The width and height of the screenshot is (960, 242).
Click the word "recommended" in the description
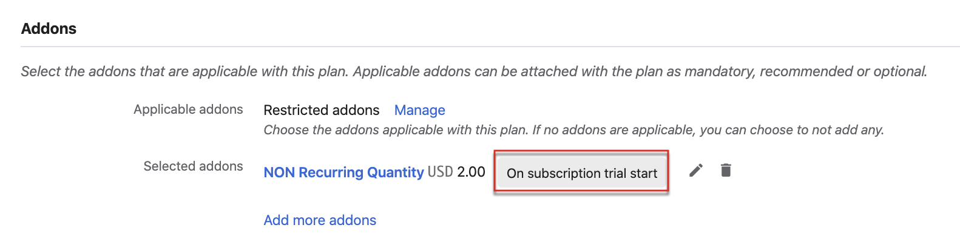(x=805, y=71)
